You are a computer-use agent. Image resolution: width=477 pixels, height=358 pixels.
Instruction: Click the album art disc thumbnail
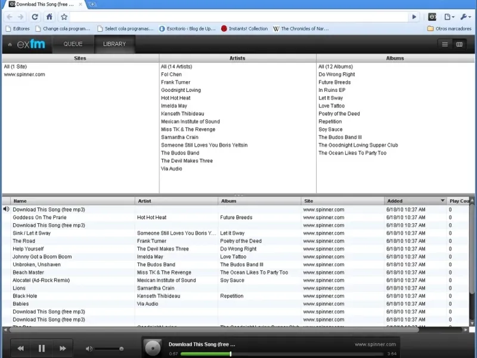(153, 348)
